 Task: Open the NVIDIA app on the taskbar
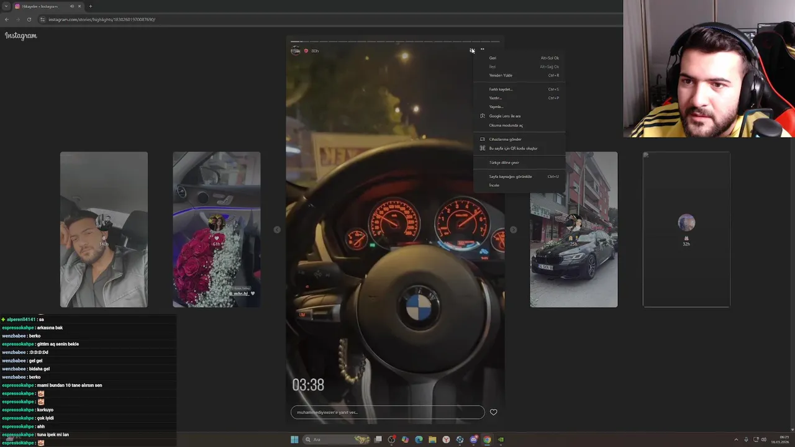(501, 440)
